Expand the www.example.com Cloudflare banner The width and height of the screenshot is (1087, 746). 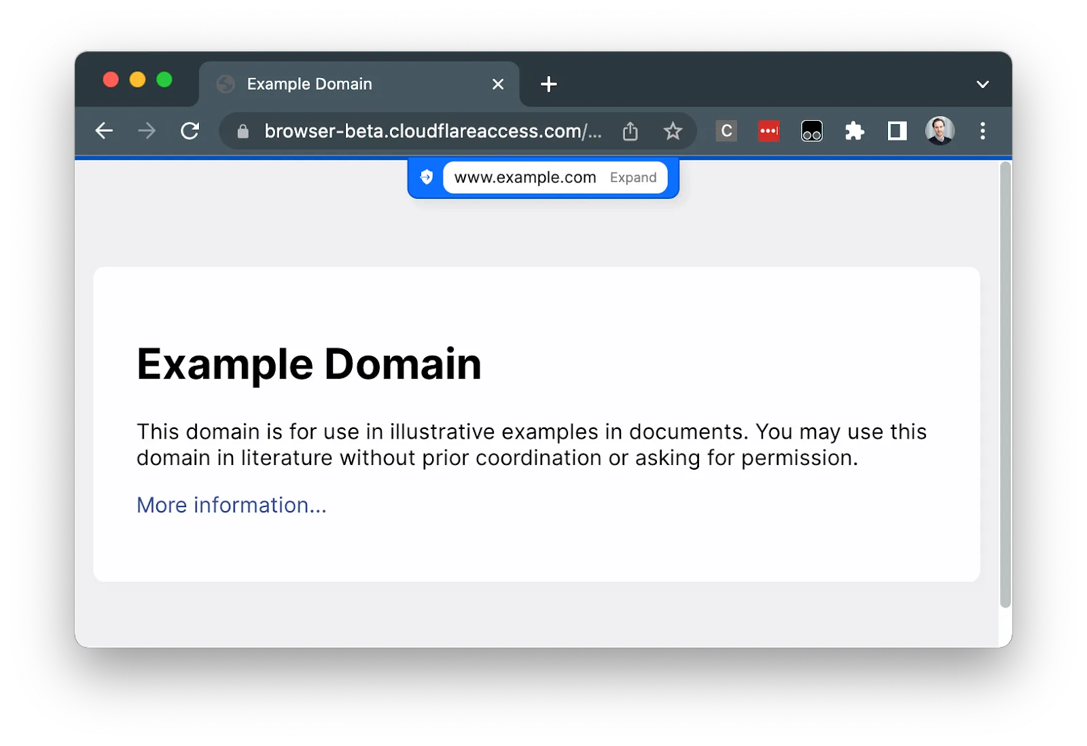(x=633, y=177)
